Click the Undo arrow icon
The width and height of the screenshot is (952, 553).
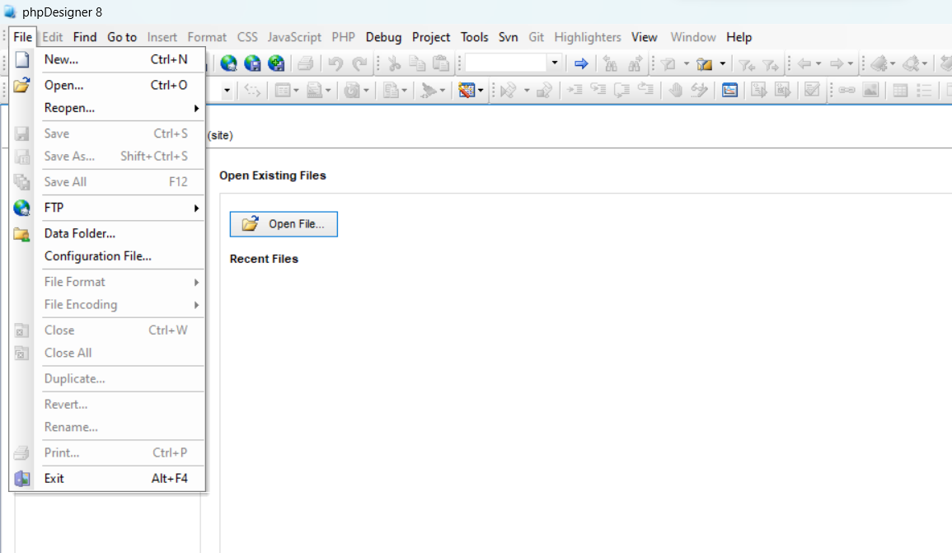tap(335, 63)
